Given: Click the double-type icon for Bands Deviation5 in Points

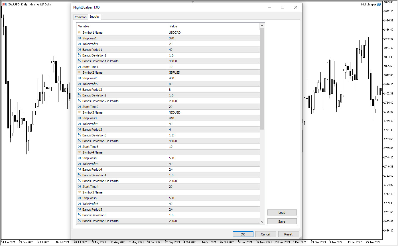Looking at the screenshot, I should tap(79, 221).
